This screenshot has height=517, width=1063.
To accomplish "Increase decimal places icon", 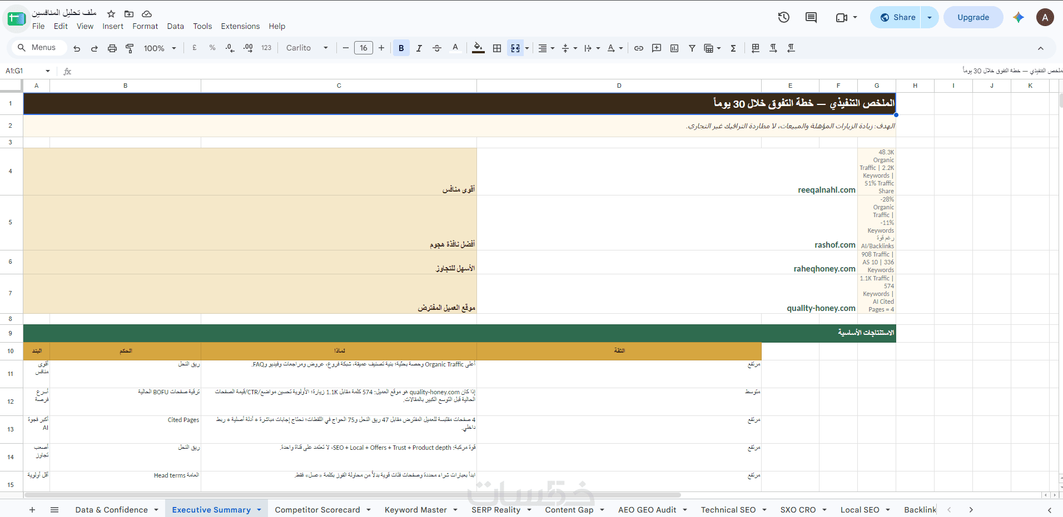I will click(x=248, y=48).
